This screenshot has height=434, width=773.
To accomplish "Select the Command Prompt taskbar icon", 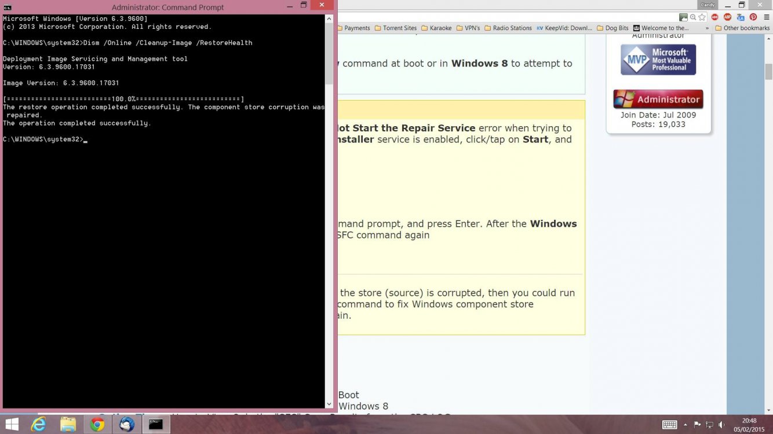I will 156,424.
